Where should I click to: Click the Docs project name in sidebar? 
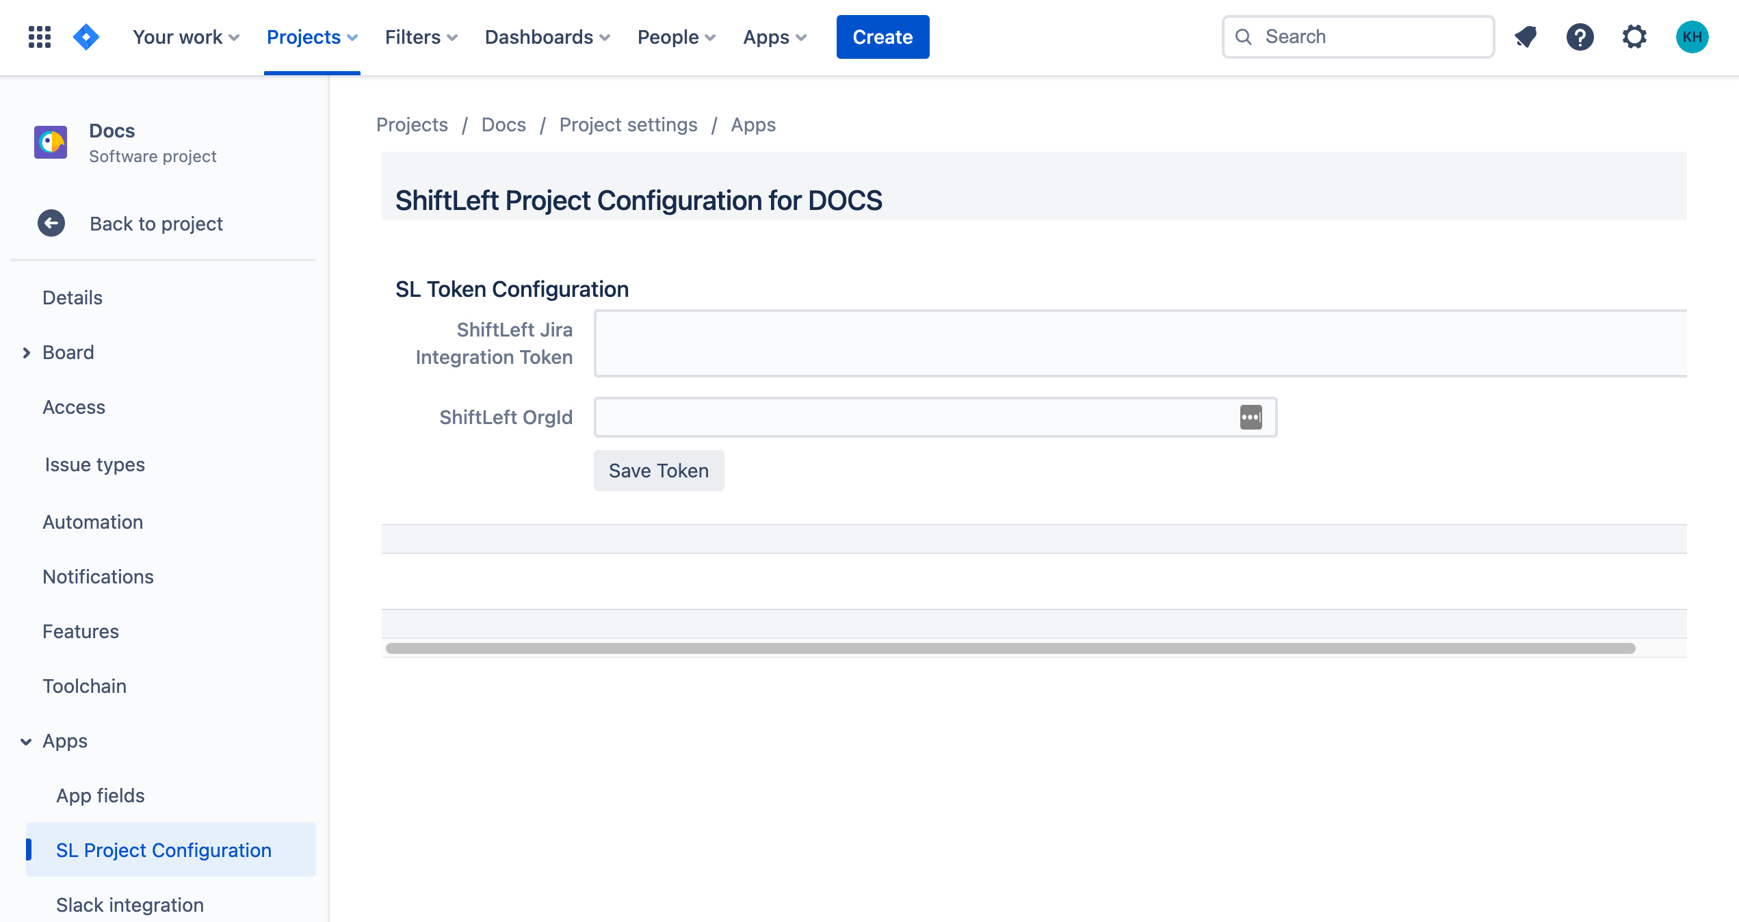tap(112, 131)
